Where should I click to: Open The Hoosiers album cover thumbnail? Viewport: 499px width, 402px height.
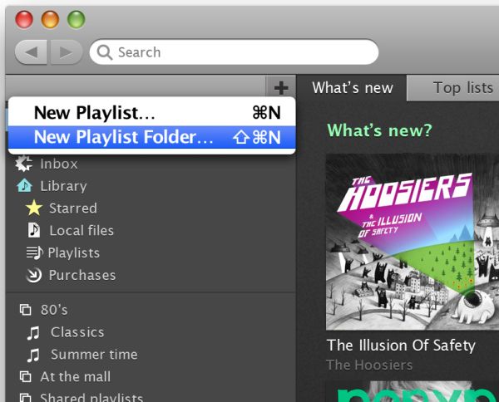point(413,243)
